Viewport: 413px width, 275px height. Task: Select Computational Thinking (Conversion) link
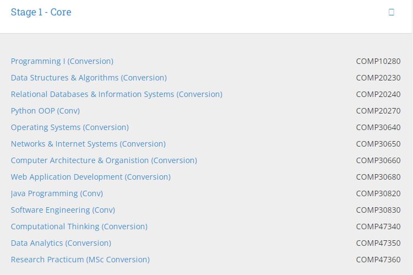[79, 227]
